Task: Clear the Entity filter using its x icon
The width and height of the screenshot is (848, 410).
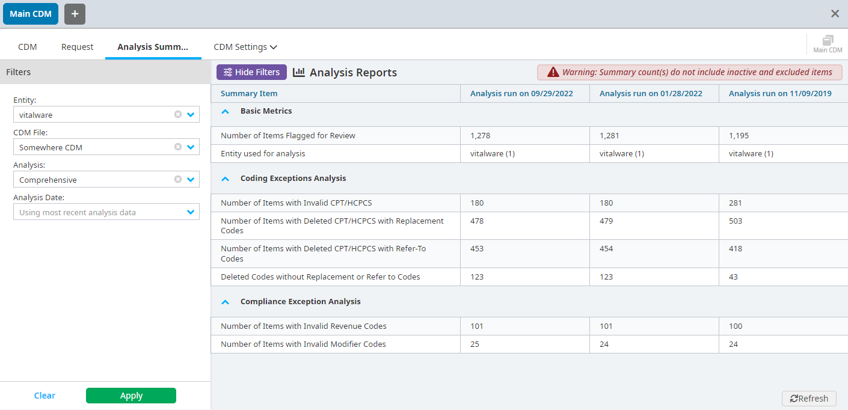Action: point(178,114)
